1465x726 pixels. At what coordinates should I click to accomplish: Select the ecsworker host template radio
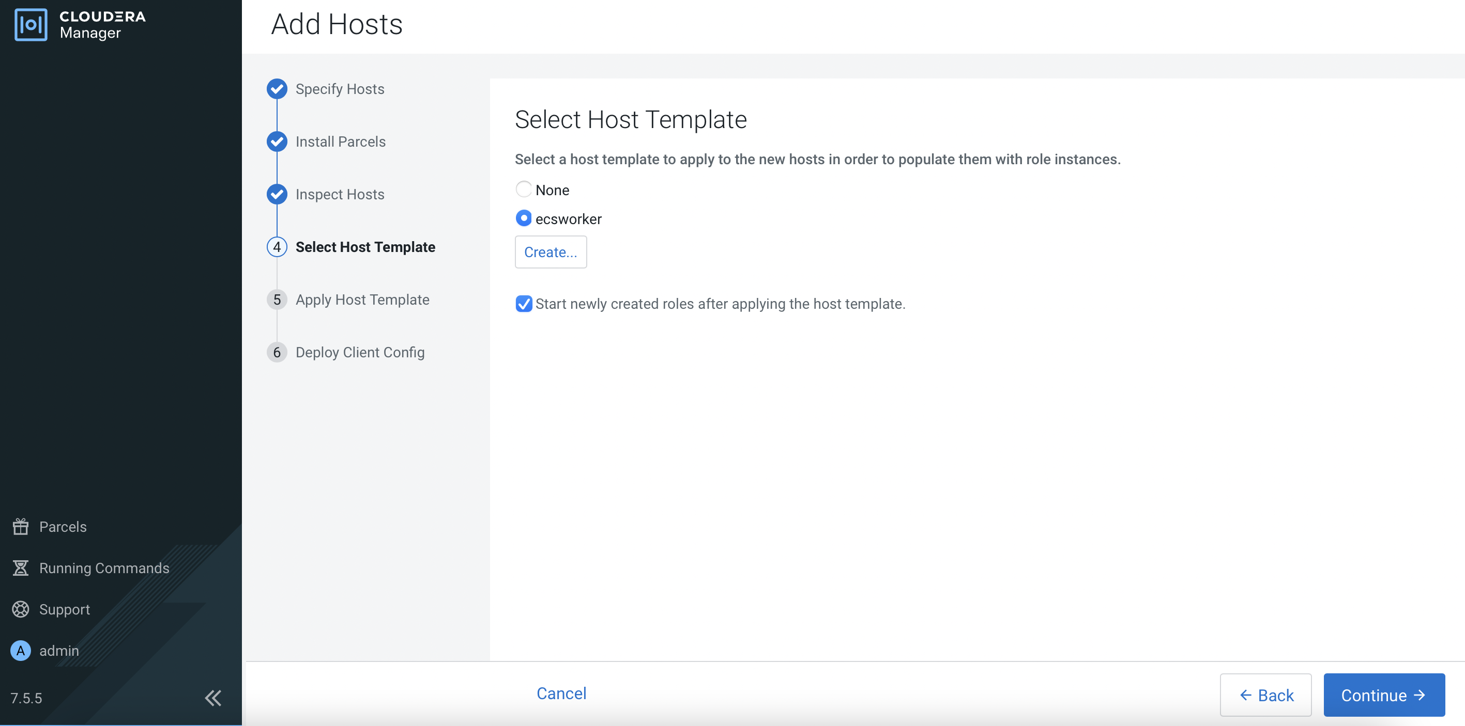click(523, 218)
